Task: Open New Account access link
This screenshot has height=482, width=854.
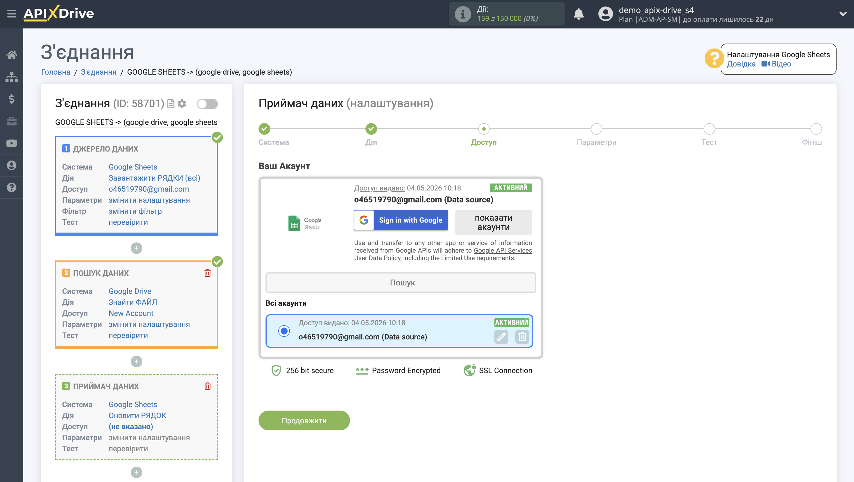Action: click(x=131, y=313)
